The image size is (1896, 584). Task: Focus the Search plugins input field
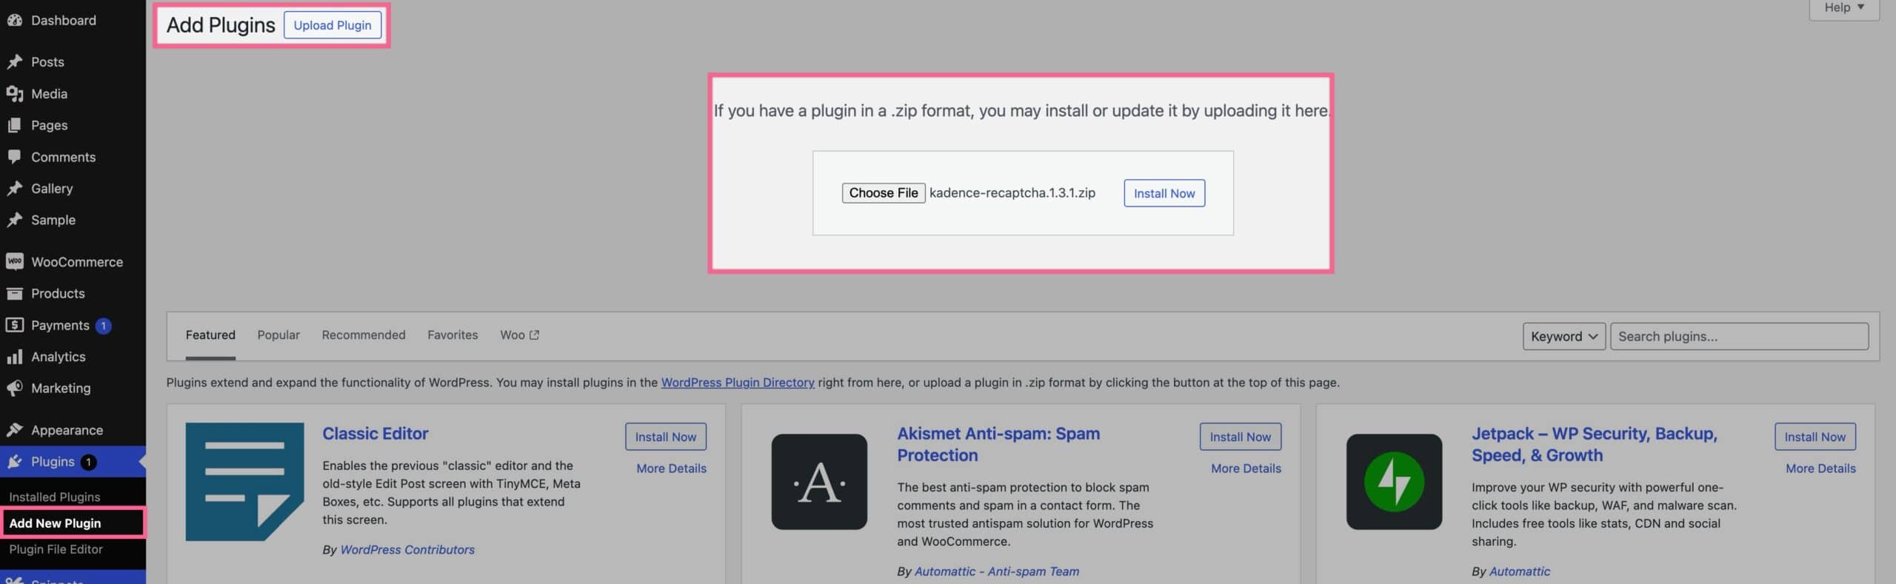click(x=1739, y=337)
